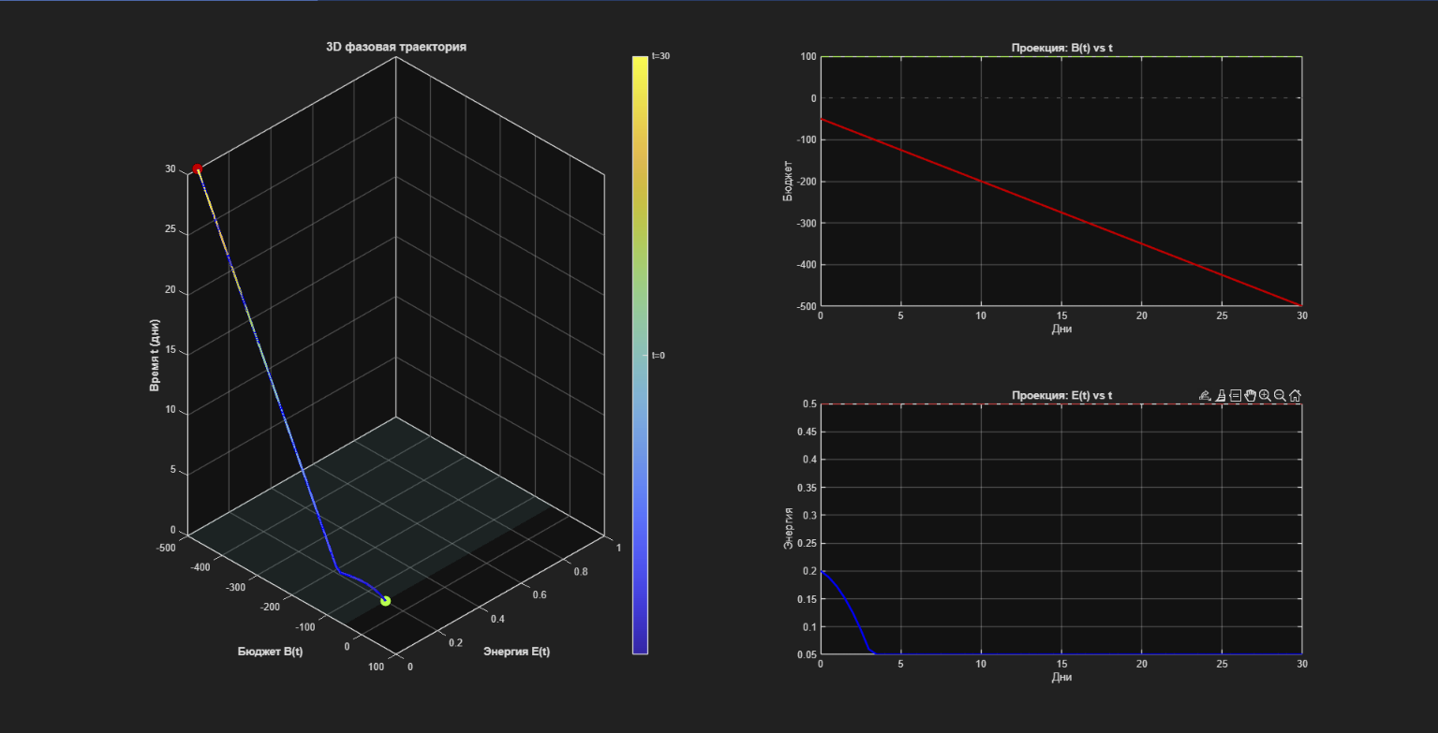The image size is (1438, 733).
Task: Select the "Дни" label under the B(t) plot
Action: pos(1061,330)
